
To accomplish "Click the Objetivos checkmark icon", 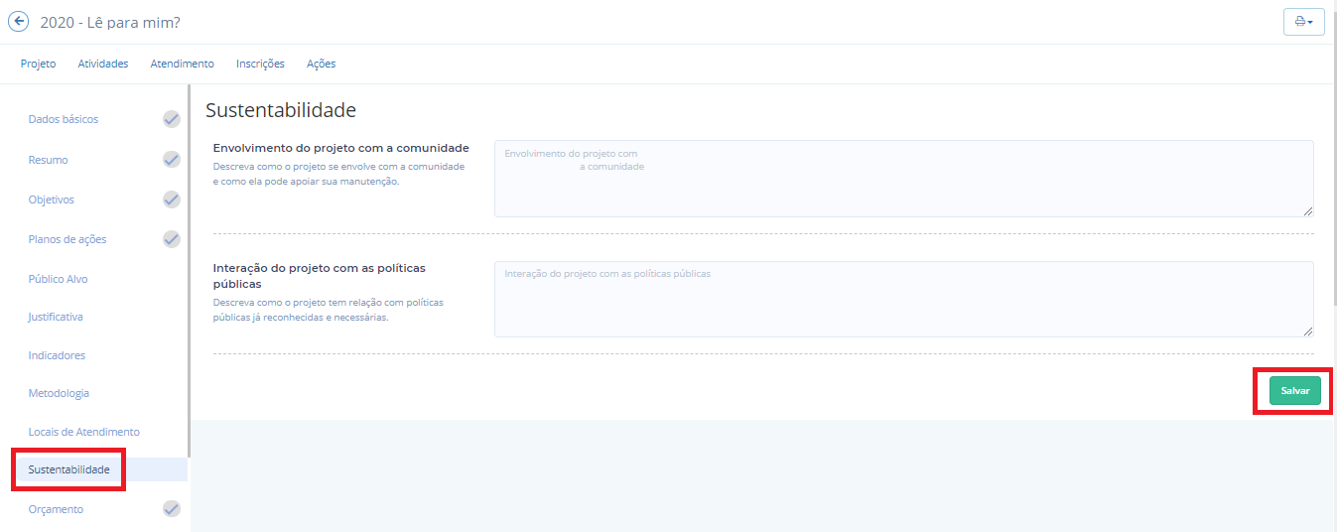I will point(172,199).
